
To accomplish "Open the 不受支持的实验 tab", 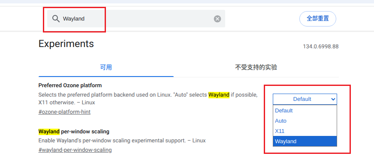I will coord(256,68).
